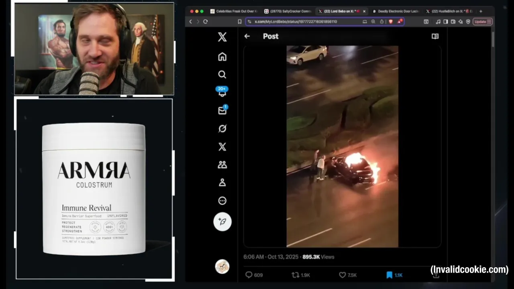Go to X Home feed
514x289 pixels.
[222, 57]
